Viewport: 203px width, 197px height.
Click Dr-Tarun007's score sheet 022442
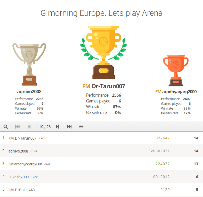[x=162, y=138]
